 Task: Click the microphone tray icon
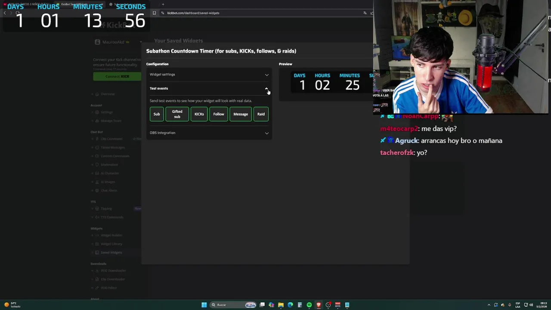(x=509, y=305)
